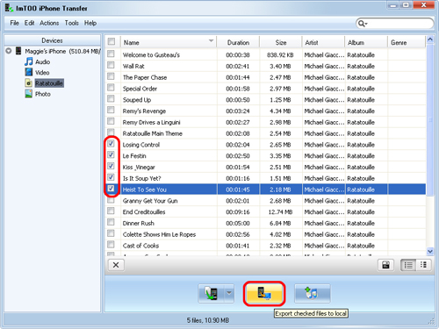Image resolution: width=439 pixels, height=329 pixels.
Task: Check the Welcome to Gusteau's checkbox
Action: coord(111,54)
